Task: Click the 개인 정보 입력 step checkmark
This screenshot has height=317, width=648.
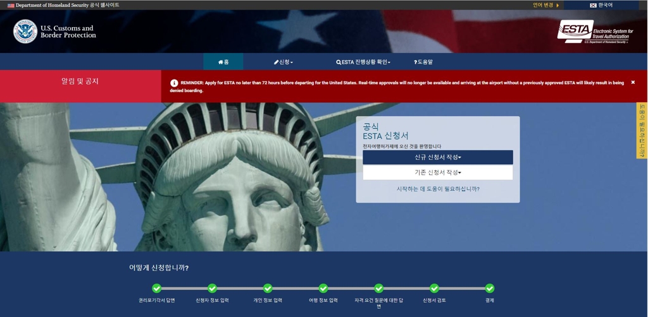Action: [x=268, y=289]
